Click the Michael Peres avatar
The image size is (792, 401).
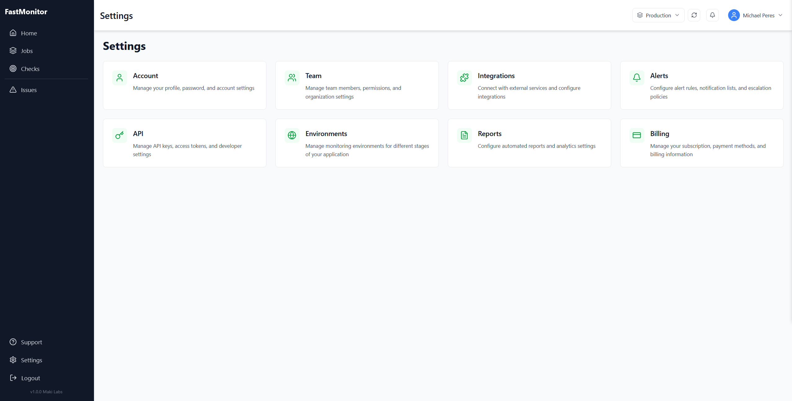click(733, 15)
